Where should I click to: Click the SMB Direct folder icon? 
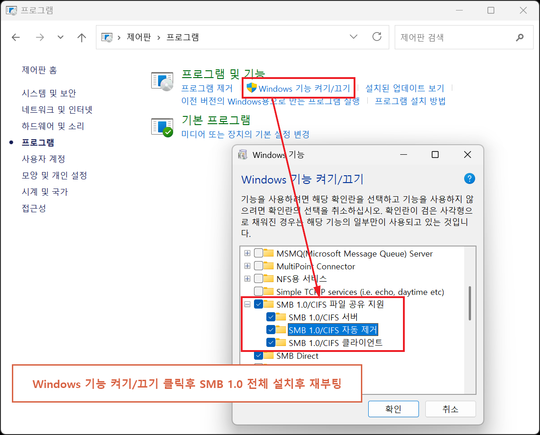point(269,356)
